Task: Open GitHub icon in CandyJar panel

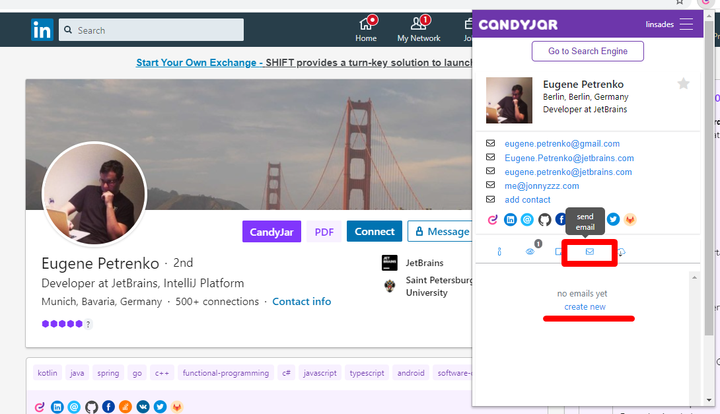Action: click(544, 219)
